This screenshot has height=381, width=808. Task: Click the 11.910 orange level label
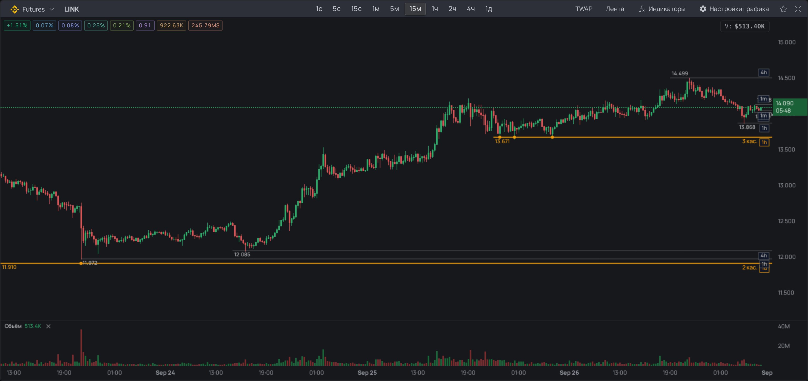9,267
